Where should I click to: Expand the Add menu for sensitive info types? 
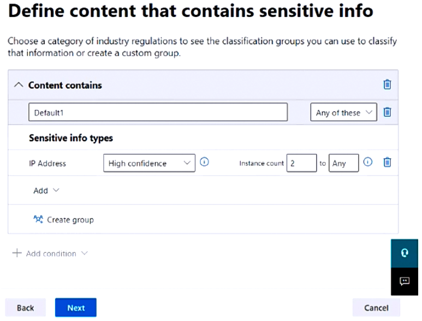coord(46,191)
